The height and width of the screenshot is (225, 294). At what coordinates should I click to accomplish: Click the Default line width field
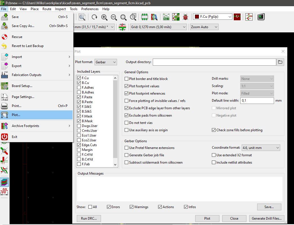click(x=257, y=101)
